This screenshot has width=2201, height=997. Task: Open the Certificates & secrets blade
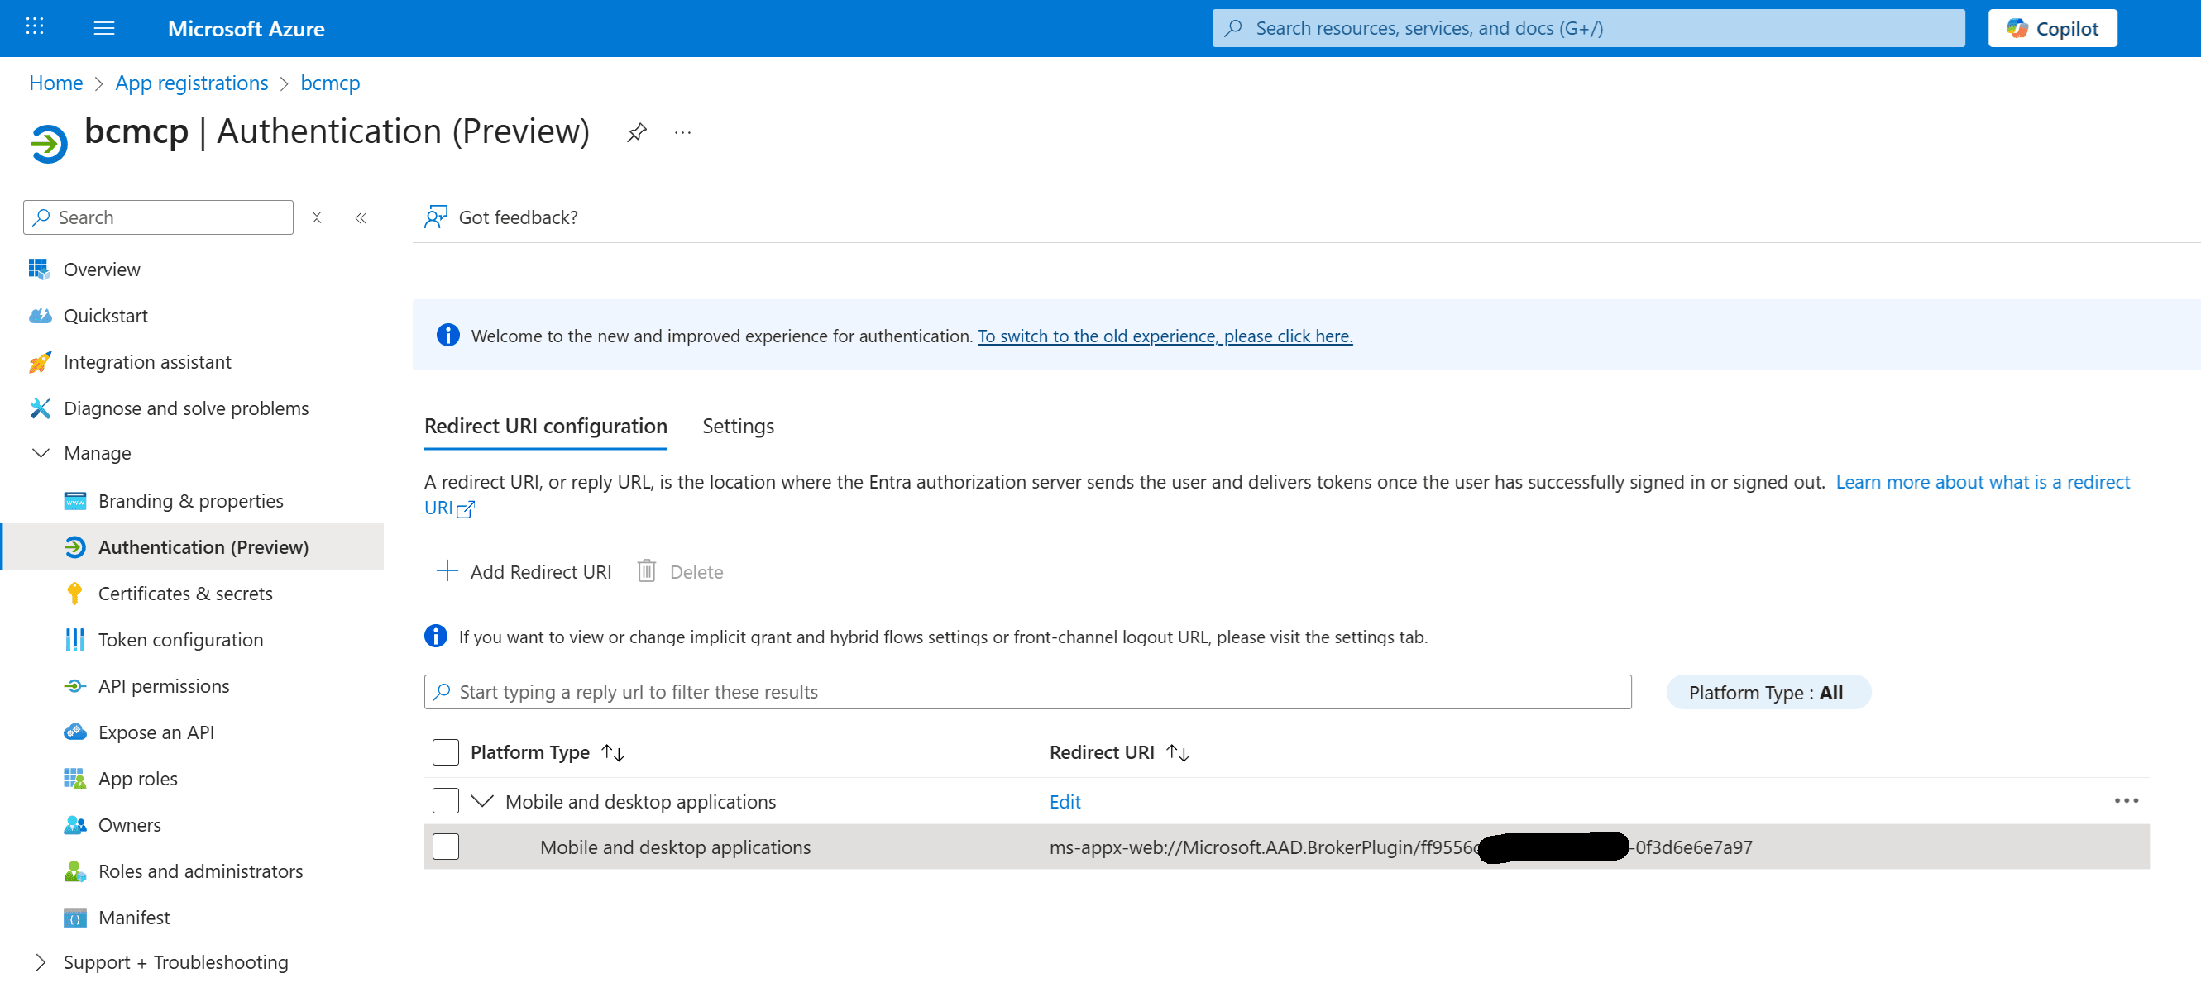tap(185, 592)
